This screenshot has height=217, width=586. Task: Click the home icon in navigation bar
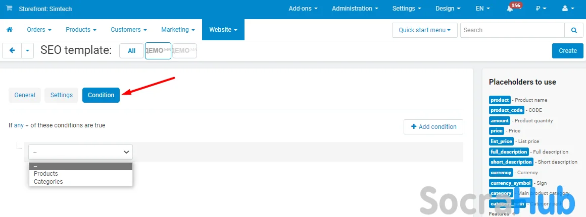[9, 30]
